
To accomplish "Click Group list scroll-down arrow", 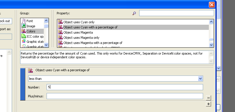I will coord(46,45).
